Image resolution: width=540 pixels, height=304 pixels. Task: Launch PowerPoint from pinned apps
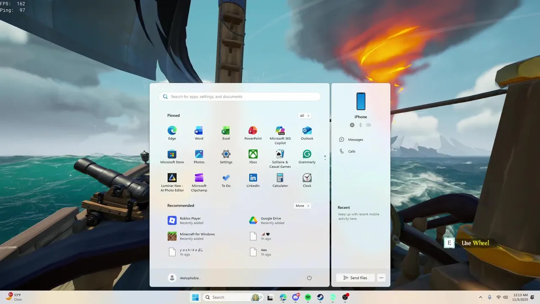[253, 133]
